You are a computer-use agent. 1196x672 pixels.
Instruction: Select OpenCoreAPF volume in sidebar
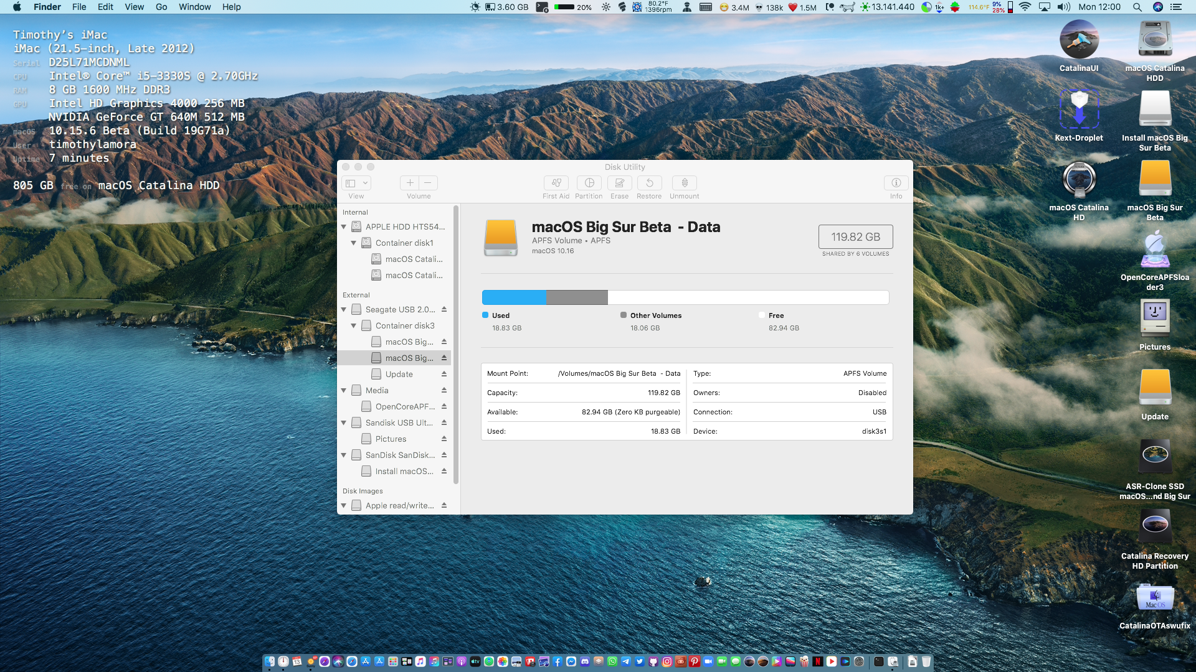[x=405, y=406]
